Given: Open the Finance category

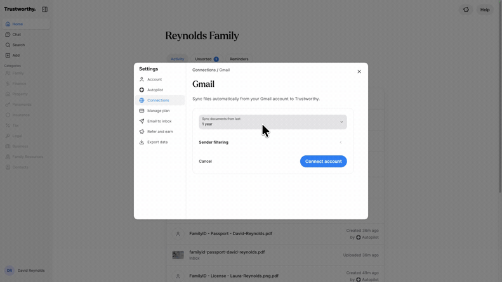Looking at the screenshot, I should [25, 84].
